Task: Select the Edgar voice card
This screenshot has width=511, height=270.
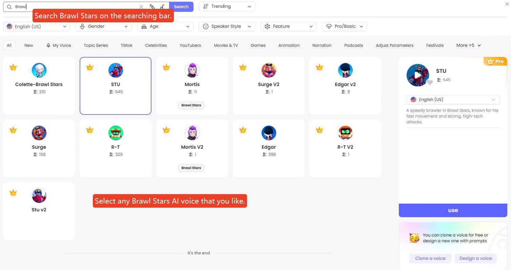Action: coord(269,148)
